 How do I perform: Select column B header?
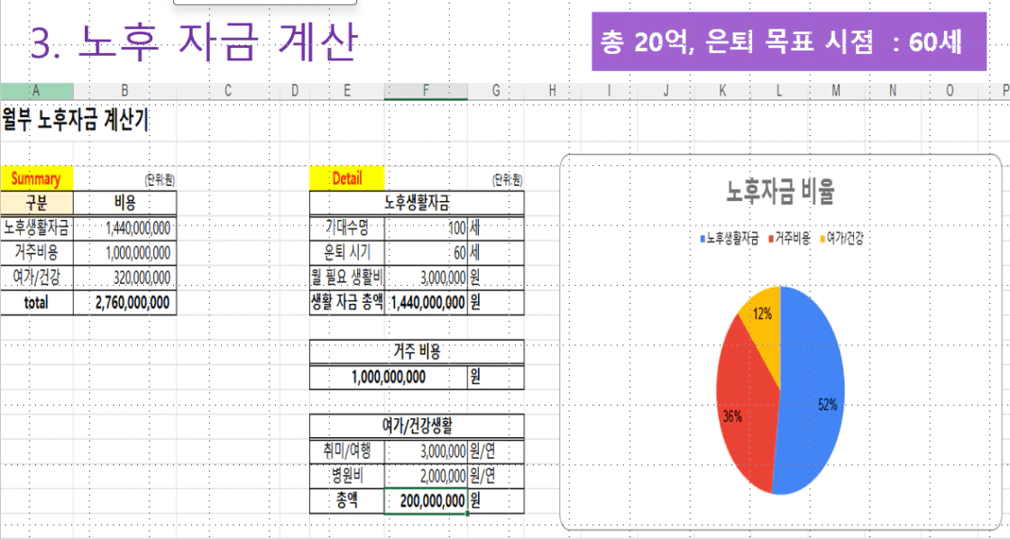125,91
